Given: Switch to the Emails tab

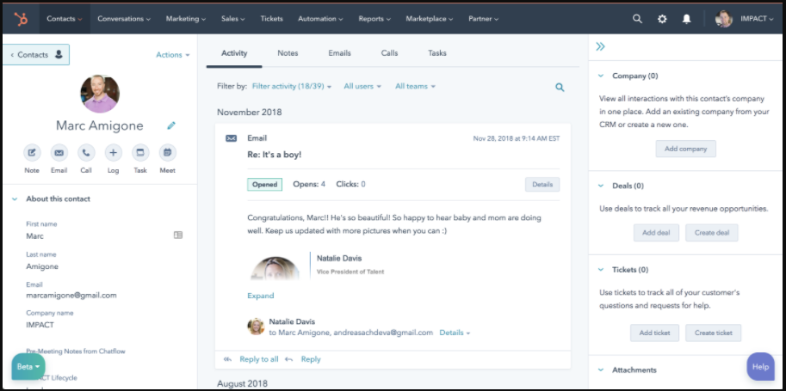Looking at the screenshot, I should pos(339,53).
